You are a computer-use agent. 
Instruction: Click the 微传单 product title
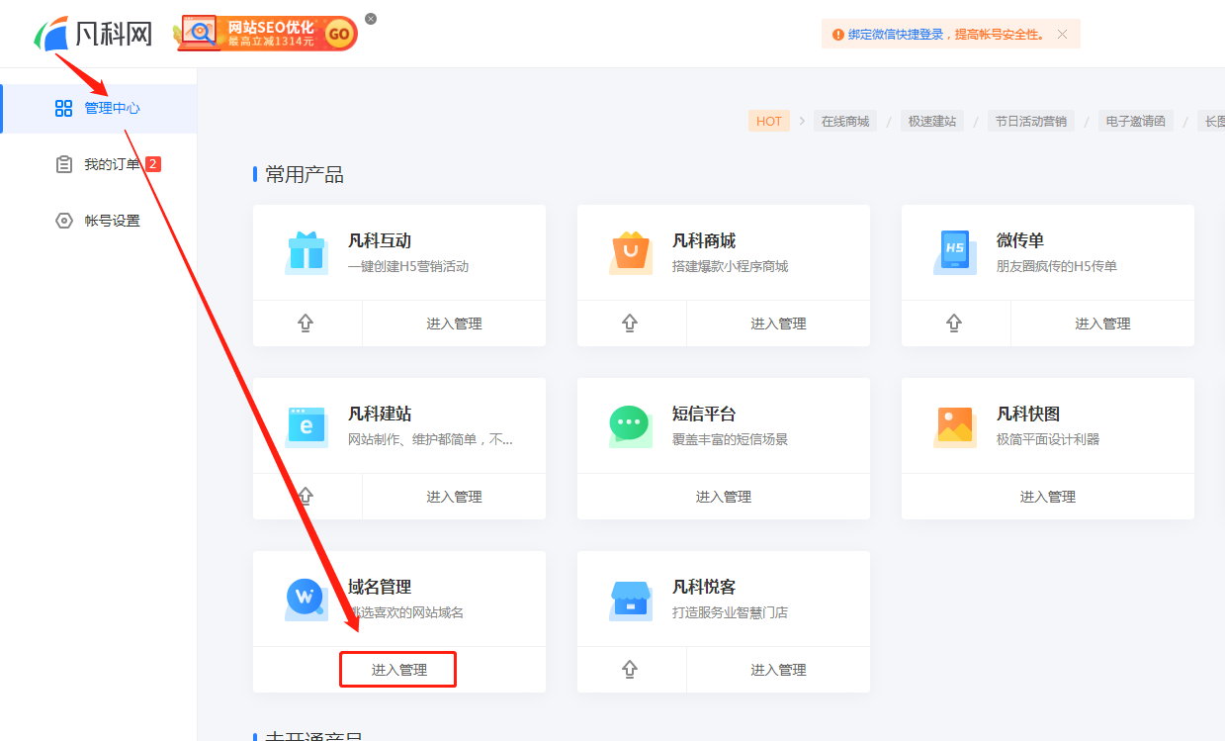[1020, 241]
